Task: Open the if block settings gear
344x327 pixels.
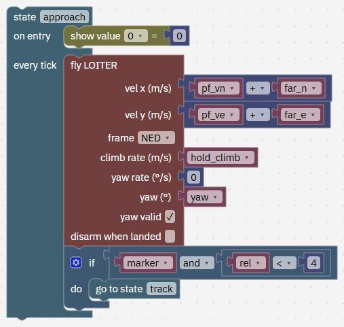Action: click(76, 262)
